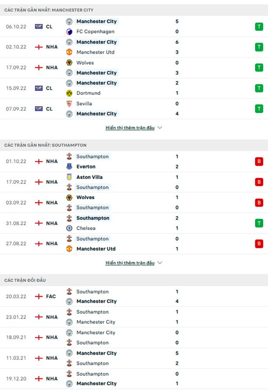Click the Sevilla club crest icon
This screenshot has height=390, width=268.
(x=69, y=104)
